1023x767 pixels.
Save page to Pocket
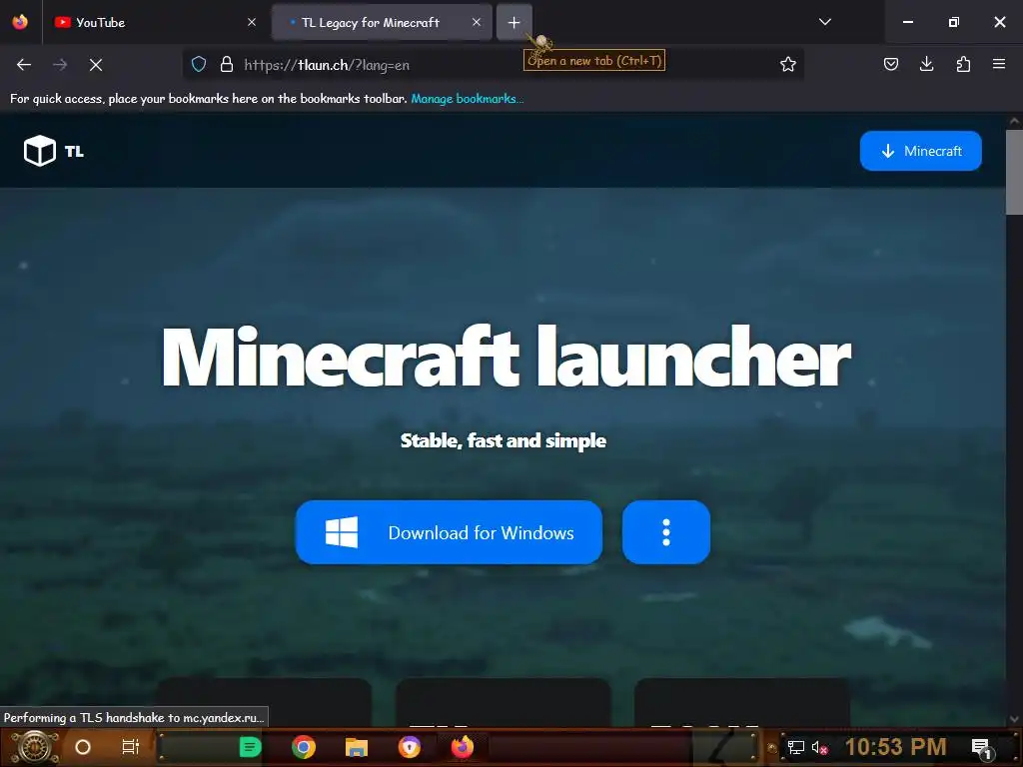click(x=891, y=64)
